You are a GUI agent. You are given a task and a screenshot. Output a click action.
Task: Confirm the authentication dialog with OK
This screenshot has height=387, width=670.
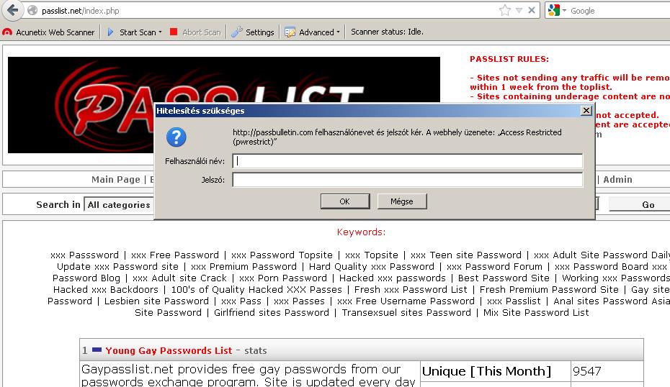point(345,201)
